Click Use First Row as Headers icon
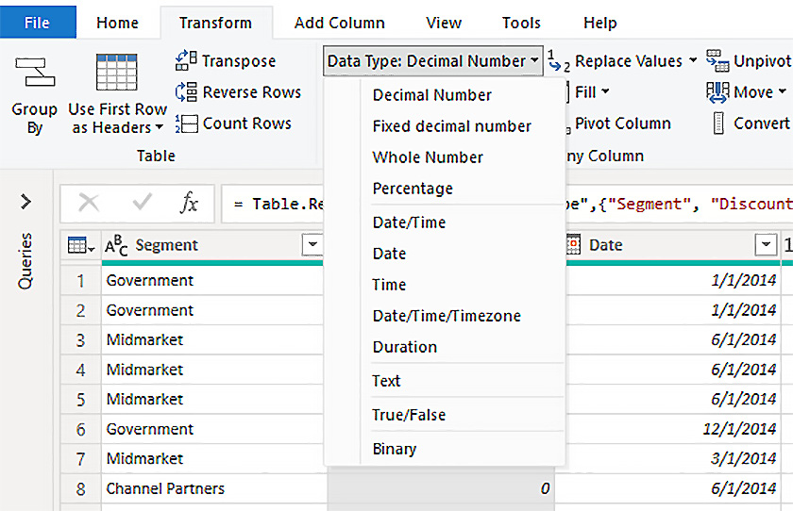This screenshot has width=793, height=511. 117,73
